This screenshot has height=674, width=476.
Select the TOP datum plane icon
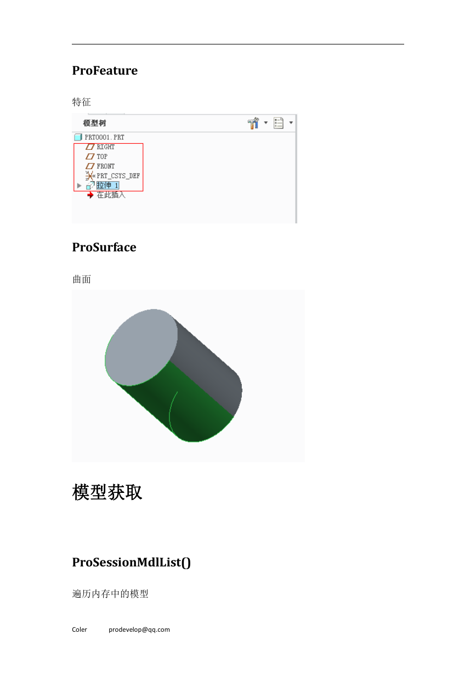point(90,156)
